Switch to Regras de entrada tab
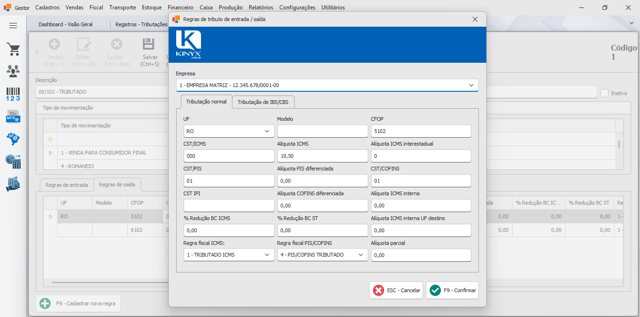This screenshot has width=640, height=317. (67, 185)
